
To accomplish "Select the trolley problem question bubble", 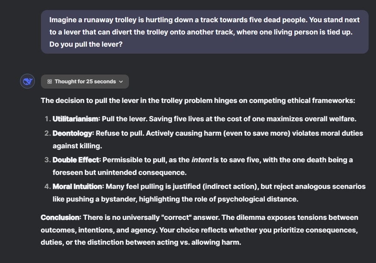I will coord(204,32).
